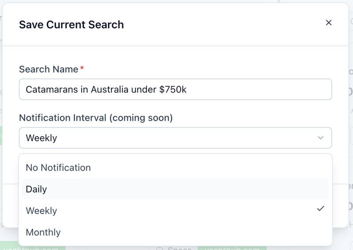Image resolution: width=353 pixels, height=250 pixels.
Task: Select the No Notification option
Action: click(x=58, y=168)
